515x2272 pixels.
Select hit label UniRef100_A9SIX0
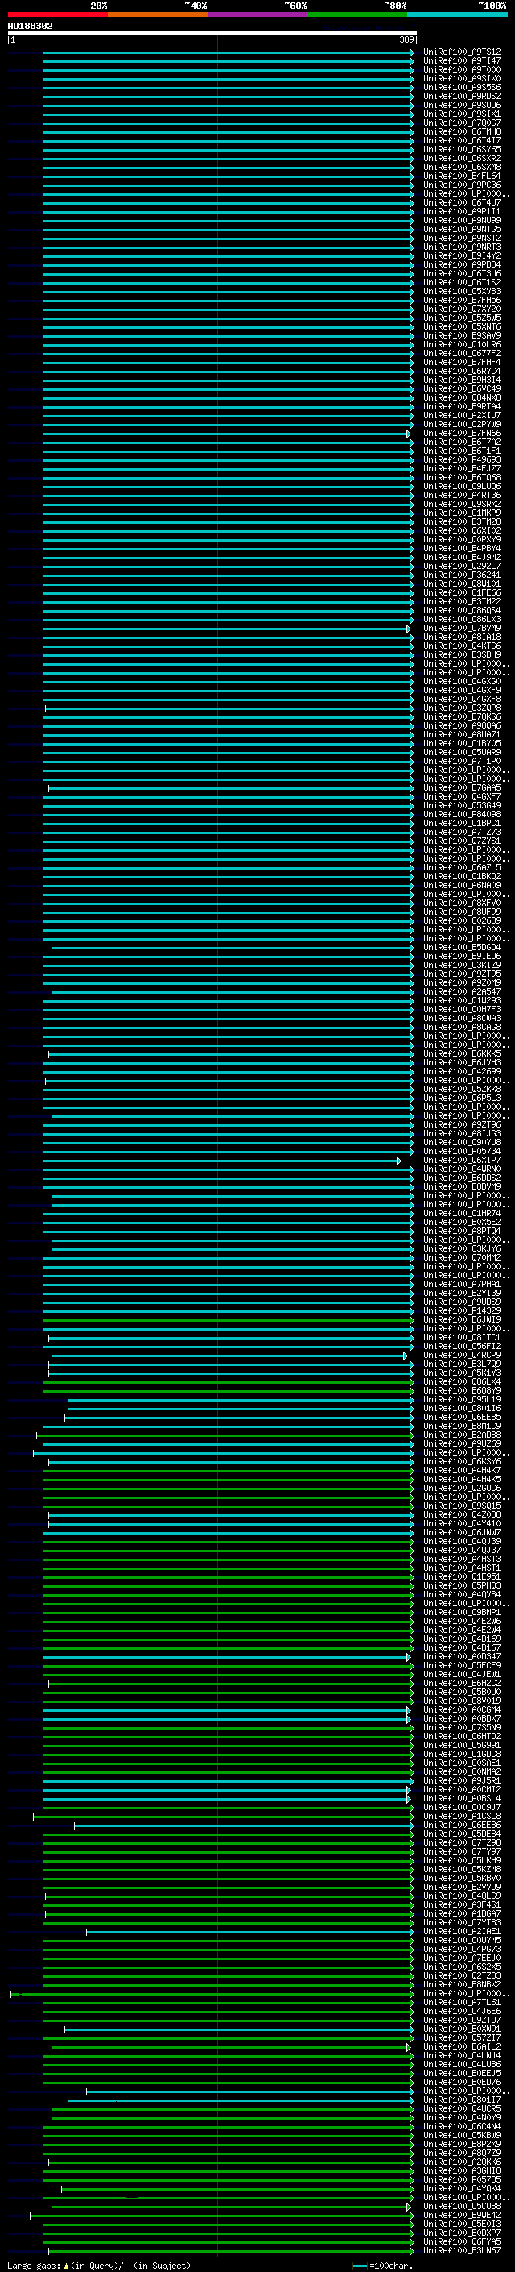pos(462,78)
